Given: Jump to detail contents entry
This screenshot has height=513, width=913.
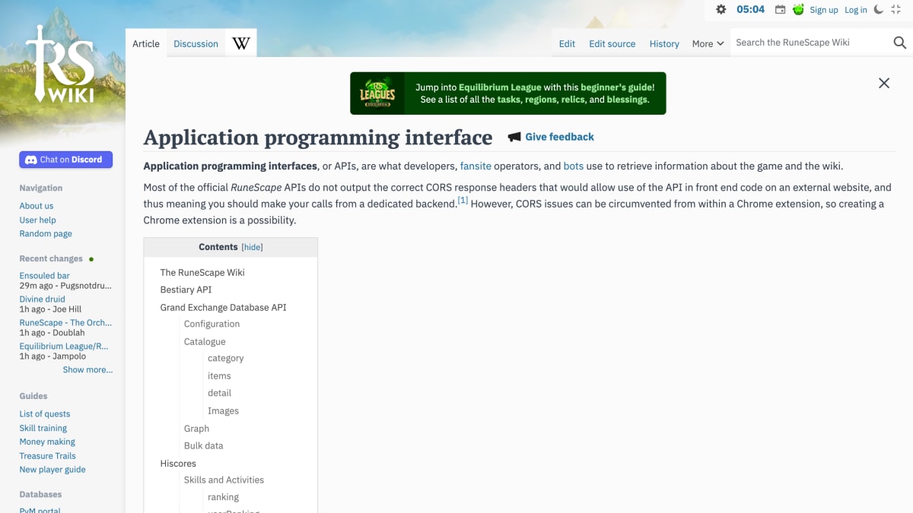Looking at the screenshot, I should click(x=219, y=393).
